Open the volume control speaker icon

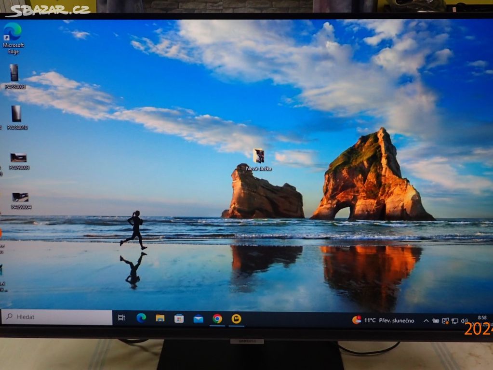464,321
